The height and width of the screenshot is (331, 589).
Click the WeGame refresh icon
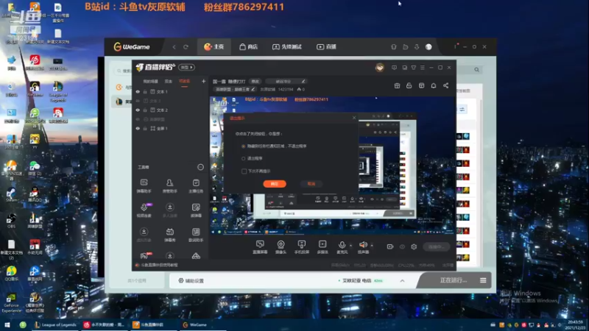click(x=186, y=47)
